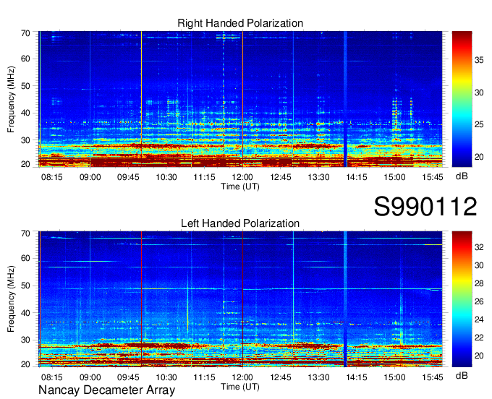
Task: Click inside the Left Handed Polarization spectrogram
Action: pos(240,299)
